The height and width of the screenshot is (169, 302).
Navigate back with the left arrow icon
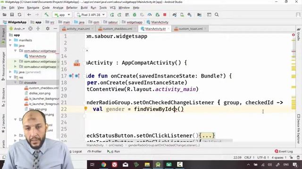(29, 15)
